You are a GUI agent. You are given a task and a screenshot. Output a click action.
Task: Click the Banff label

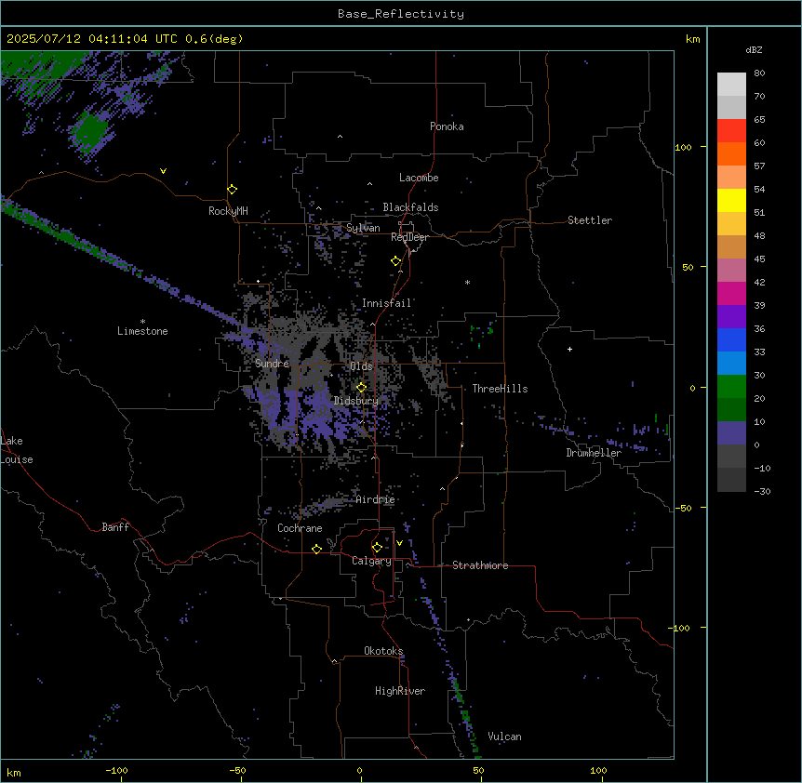point(115,527)
